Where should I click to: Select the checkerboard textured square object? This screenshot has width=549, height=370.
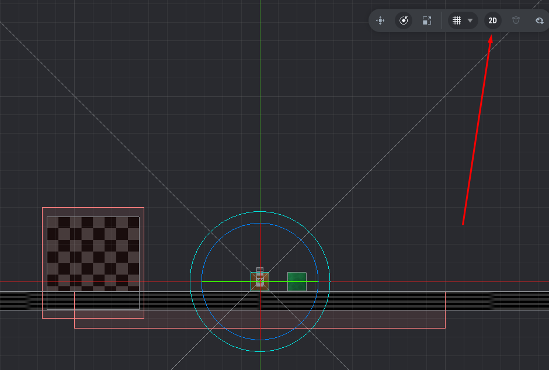click(93, 251)
